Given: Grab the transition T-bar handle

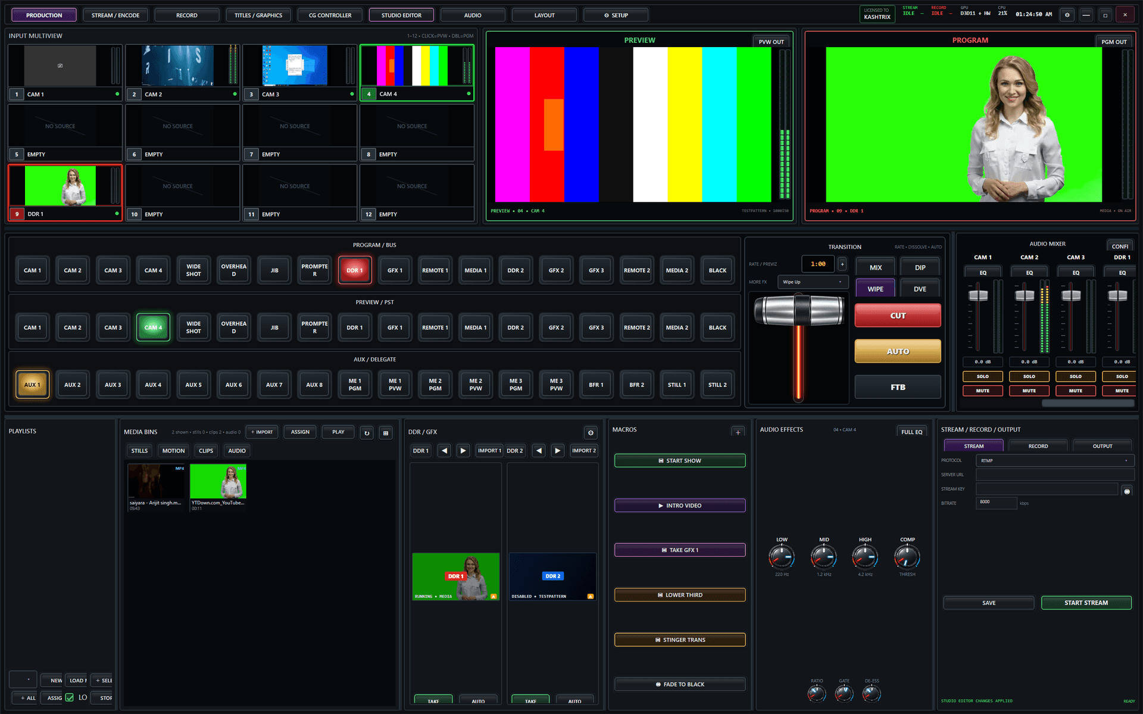Looking at the screenshot, I should (799, 310).
